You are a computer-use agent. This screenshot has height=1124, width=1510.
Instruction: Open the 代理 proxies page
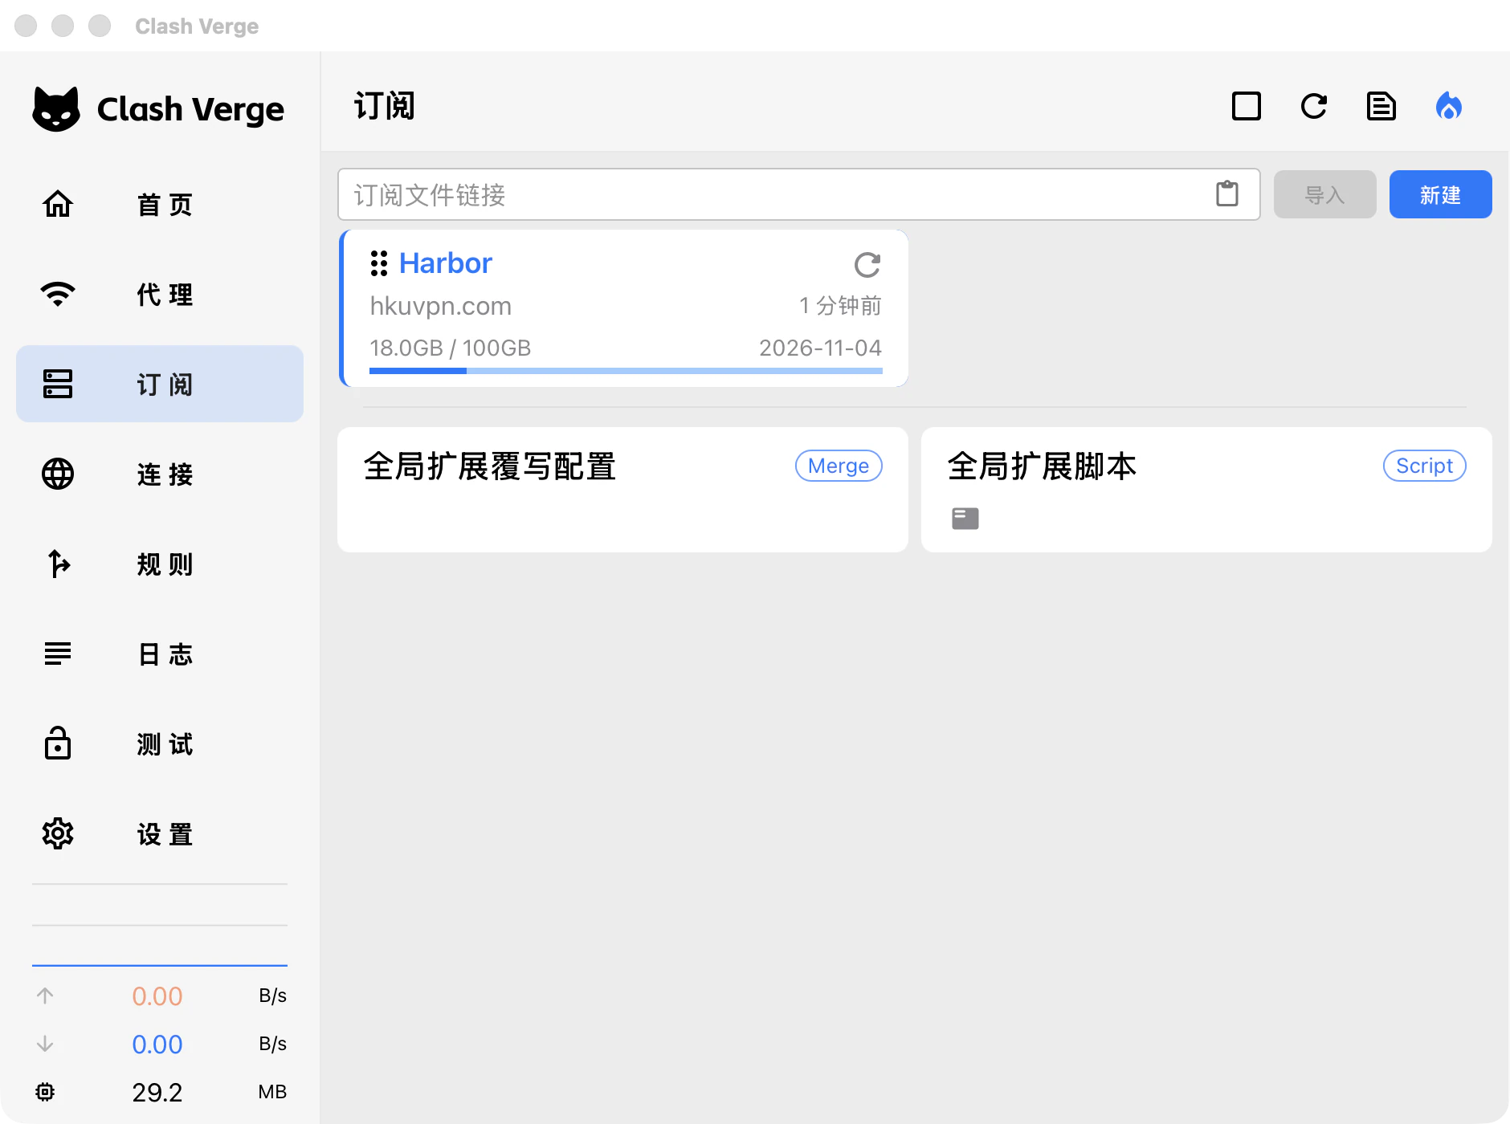[160, 295]
